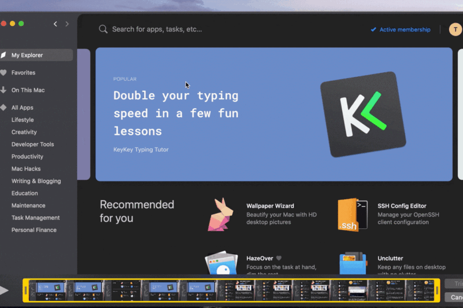
Task: Click the yellow minimize window button
Action: point(12,24)
